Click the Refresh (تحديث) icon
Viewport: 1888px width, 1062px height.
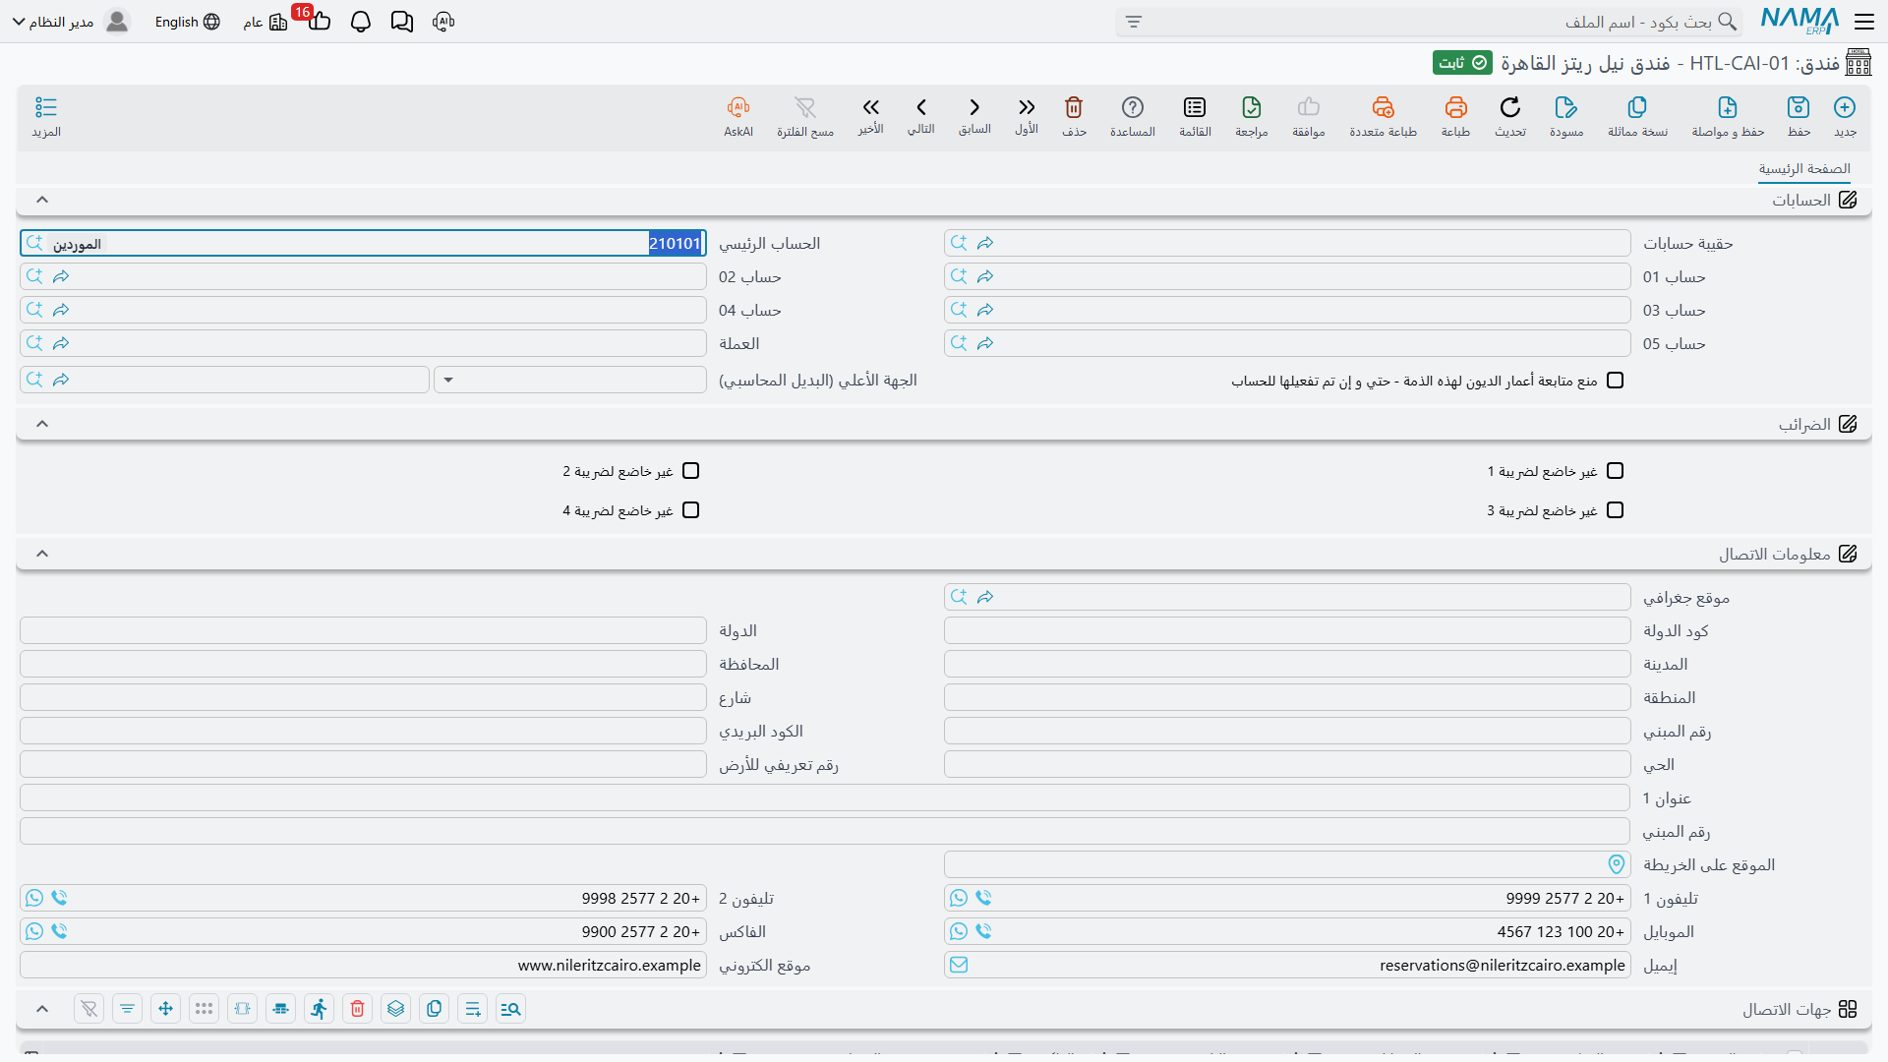pos(1510,107)
